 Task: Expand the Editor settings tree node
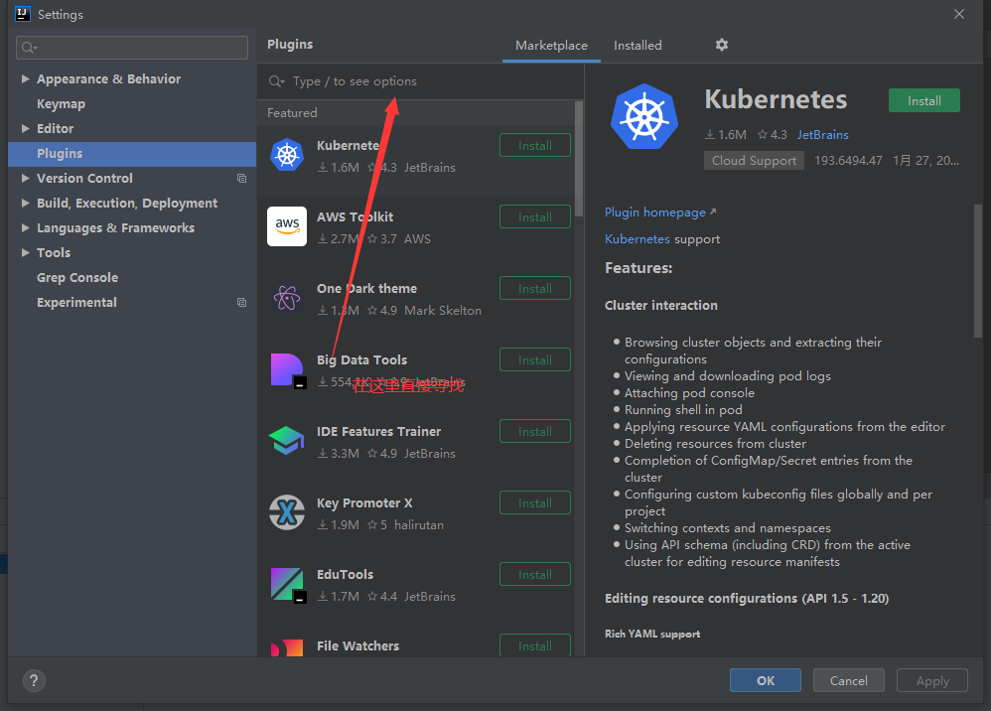pyautogui.click(x=26, y=129)
